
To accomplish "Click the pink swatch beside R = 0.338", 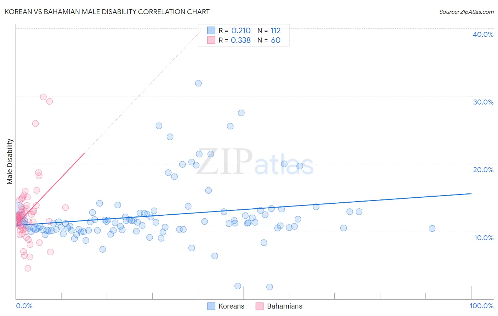I will [x=211, y=40].
